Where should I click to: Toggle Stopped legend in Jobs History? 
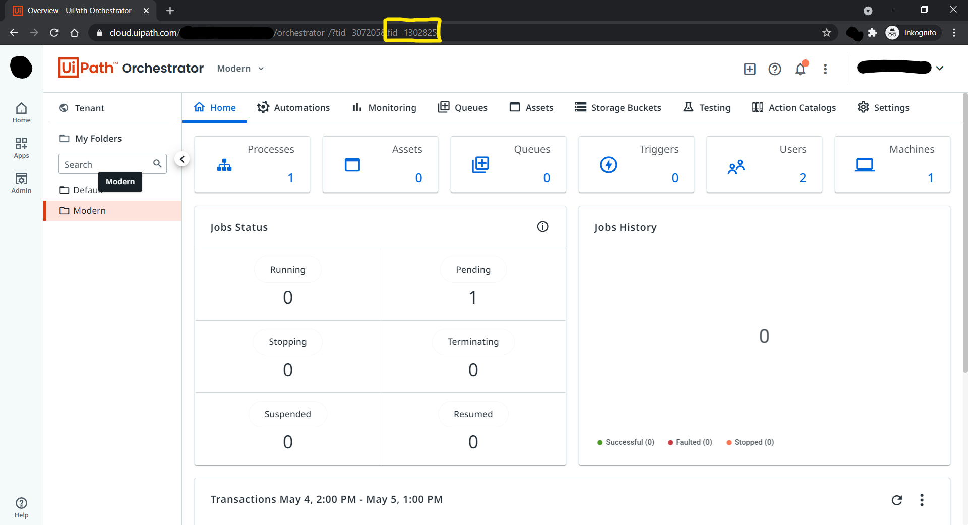pyautogui.click(x=750, y=442)
